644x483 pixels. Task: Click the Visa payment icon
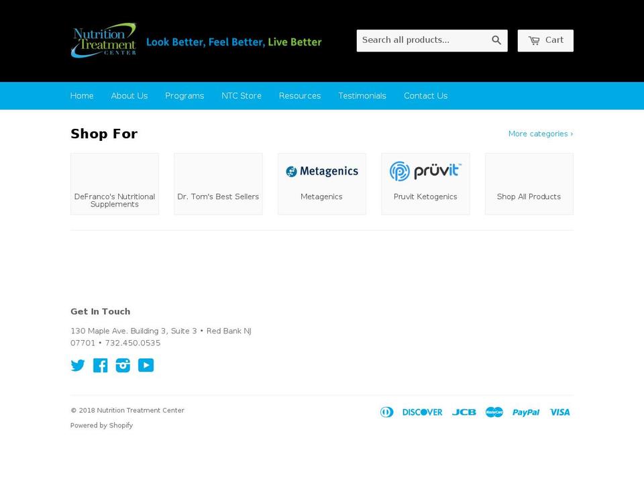click(x=559, y=412)
